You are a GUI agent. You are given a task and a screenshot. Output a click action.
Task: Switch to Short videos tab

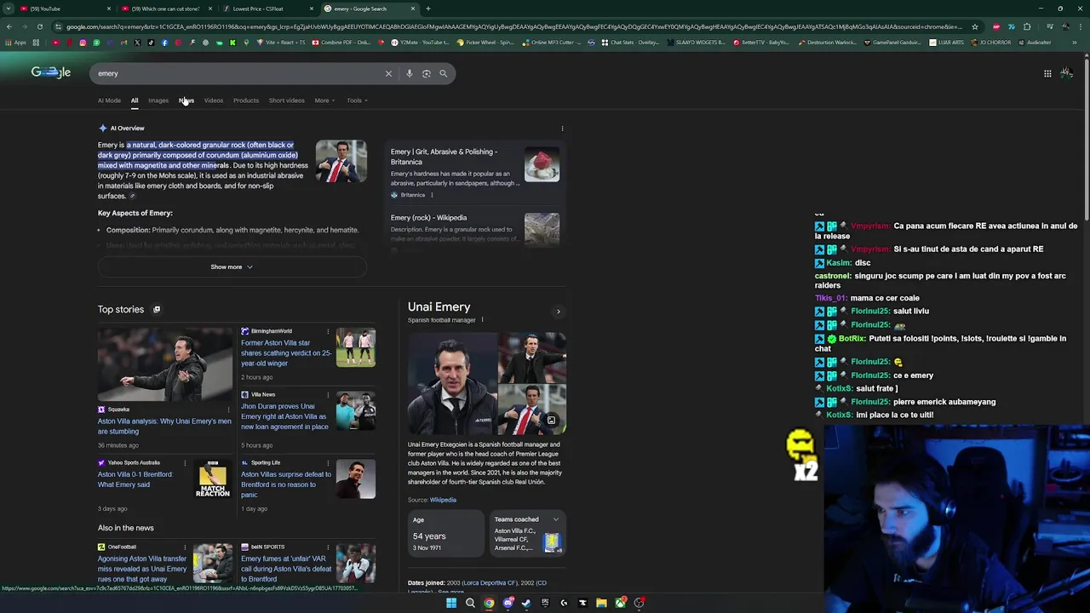[287, 100]
